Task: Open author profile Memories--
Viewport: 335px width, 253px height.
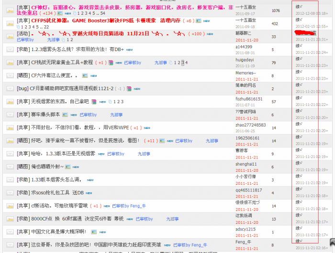Action: (x=246, y=73)
